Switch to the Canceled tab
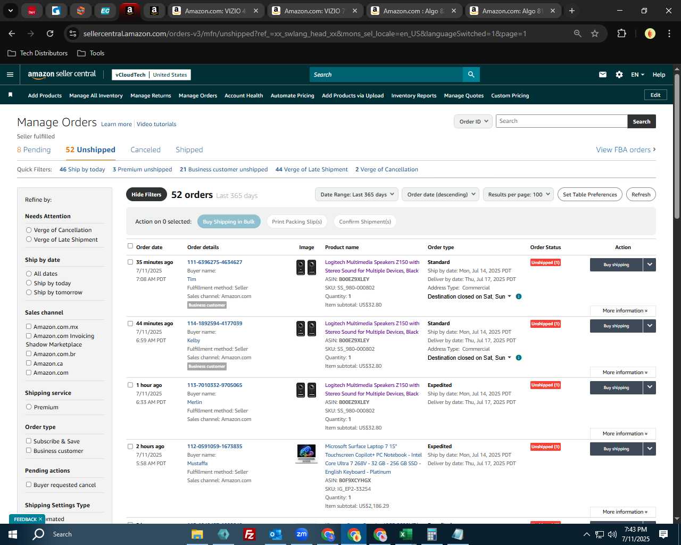681x545 pixels. click(x=145, y=150)
